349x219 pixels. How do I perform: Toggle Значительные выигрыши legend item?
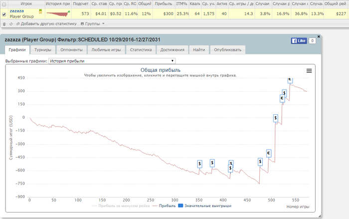coord(208,205)
